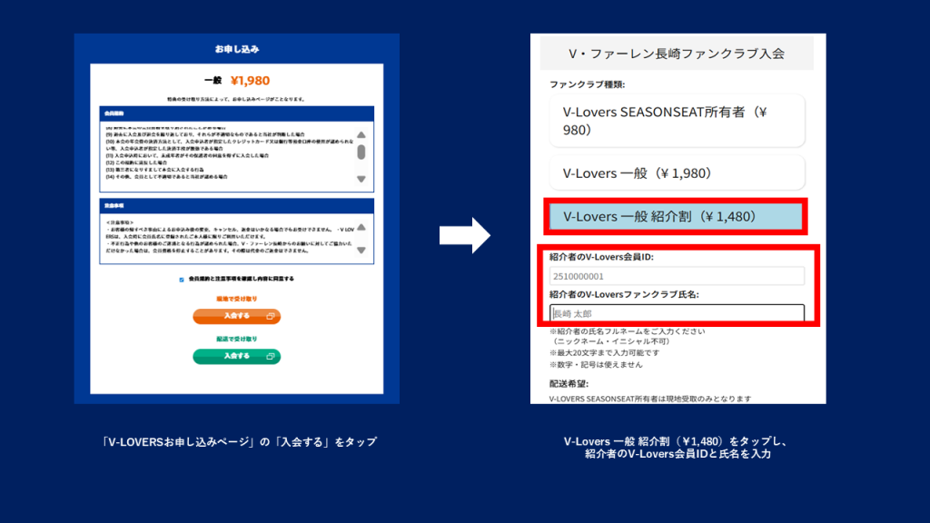
Task: Click the note ※最大20文字まで入力可能です
Action: 604,353
